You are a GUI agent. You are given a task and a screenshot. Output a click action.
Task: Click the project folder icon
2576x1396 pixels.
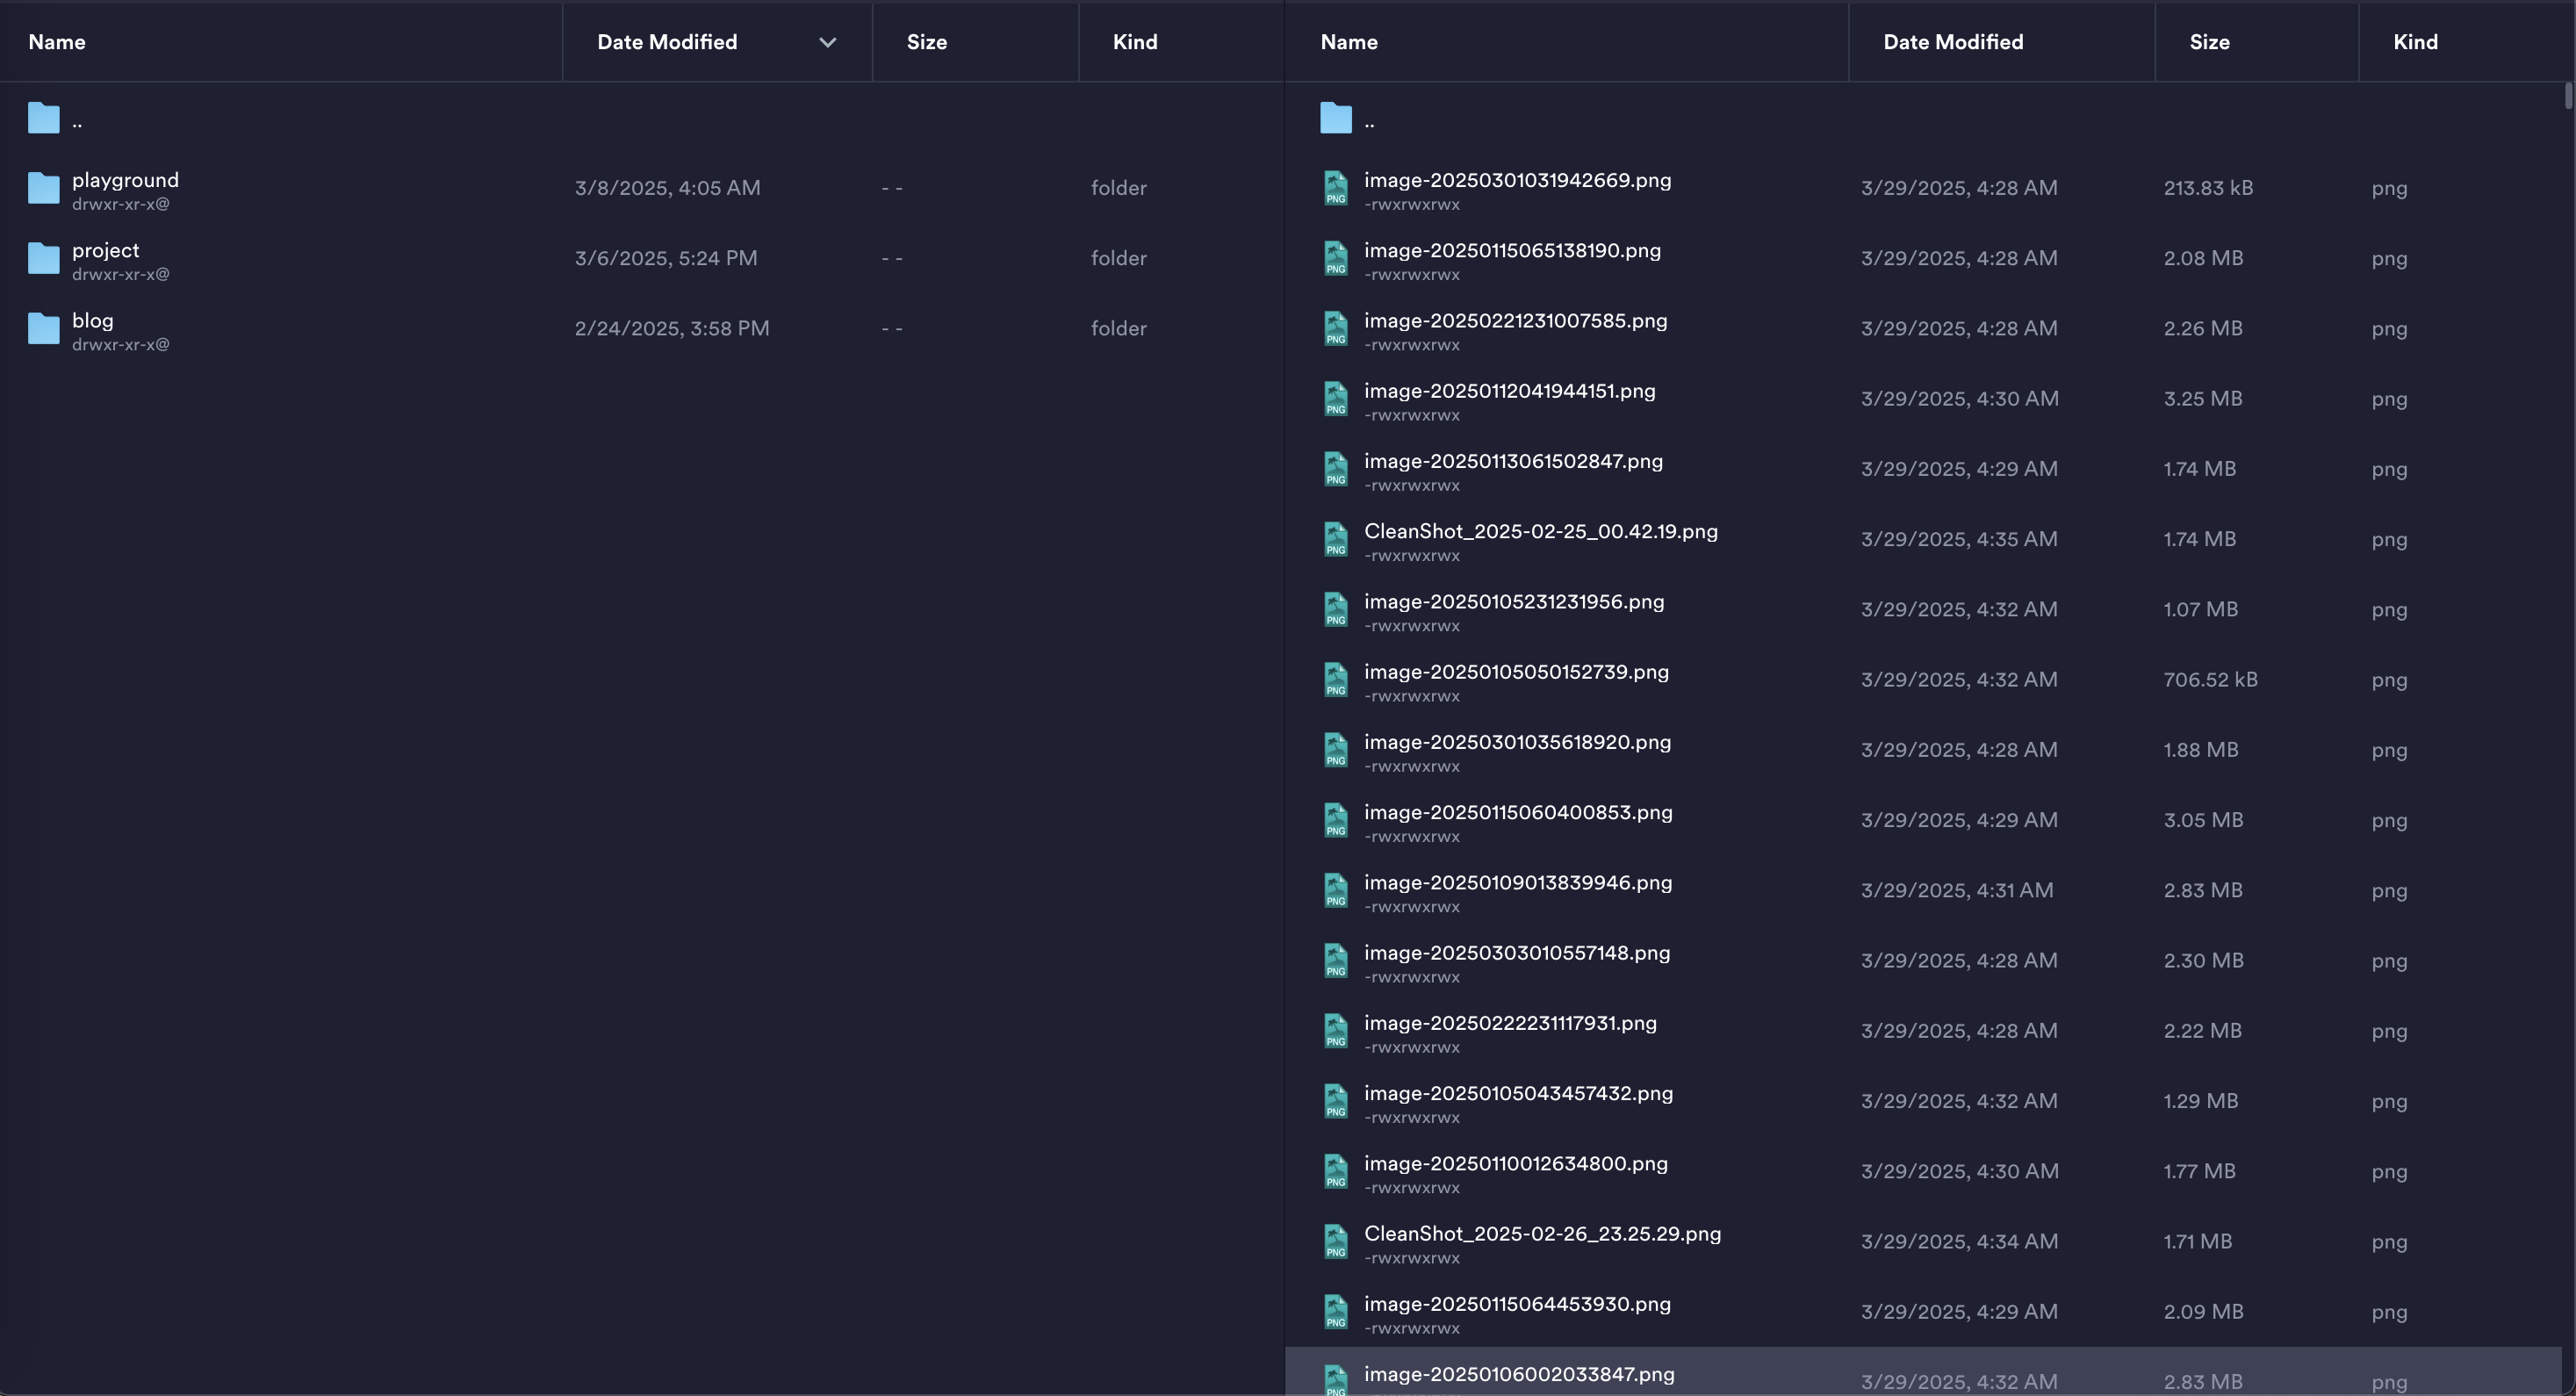(x=43, y=258)
